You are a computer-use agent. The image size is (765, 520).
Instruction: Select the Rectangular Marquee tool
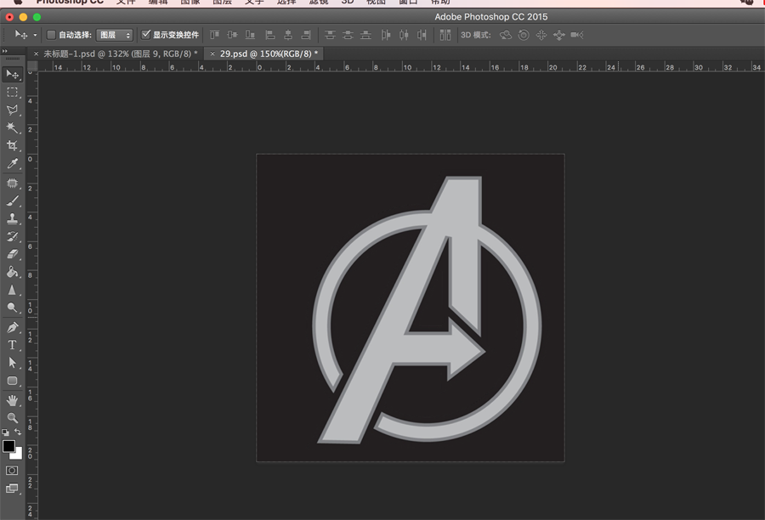(12, 92)
